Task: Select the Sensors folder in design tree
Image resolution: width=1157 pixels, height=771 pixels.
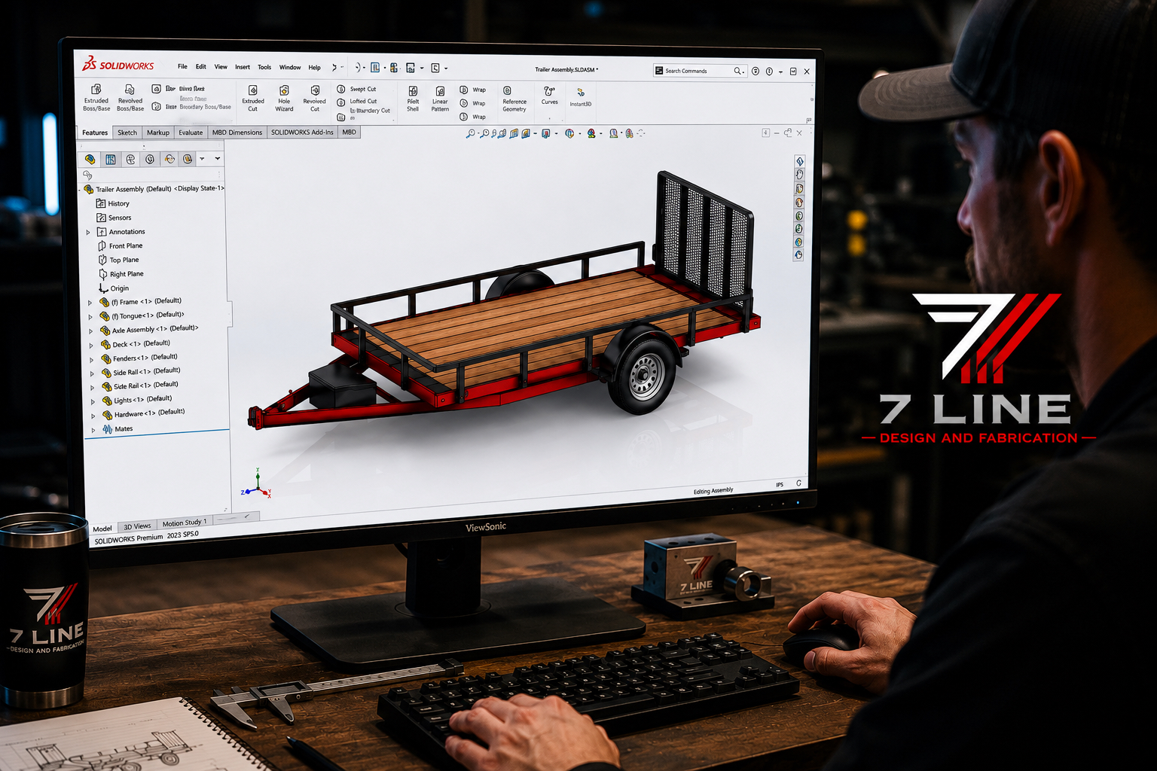Action: pos(114,218)
